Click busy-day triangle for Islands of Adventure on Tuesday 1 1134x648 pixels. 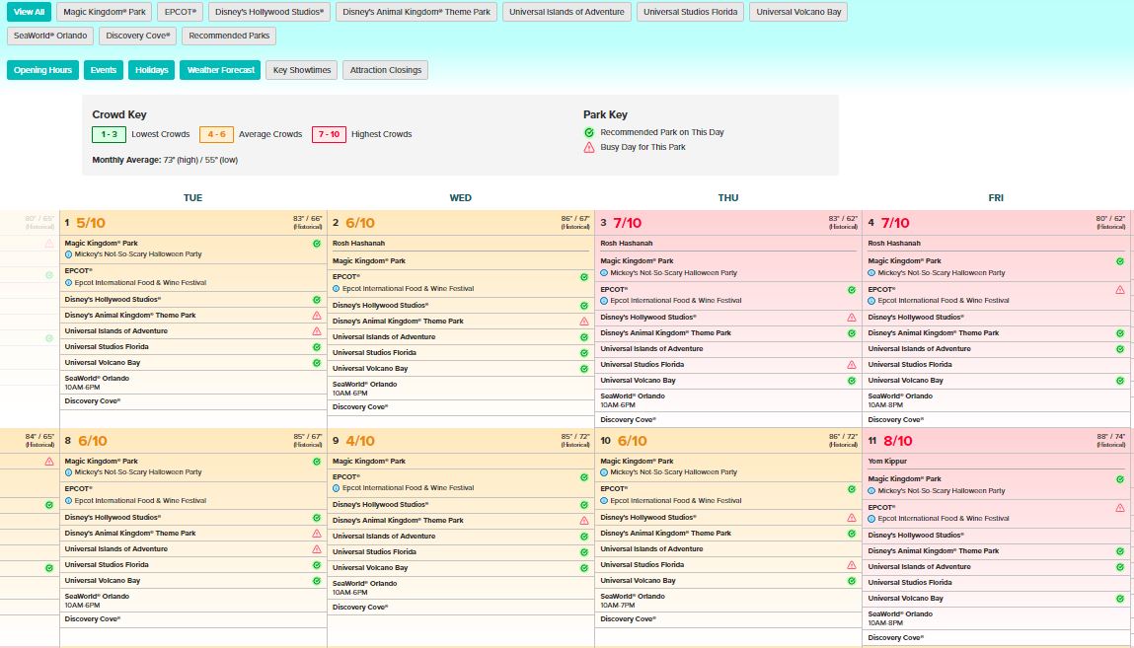[317, 330]
